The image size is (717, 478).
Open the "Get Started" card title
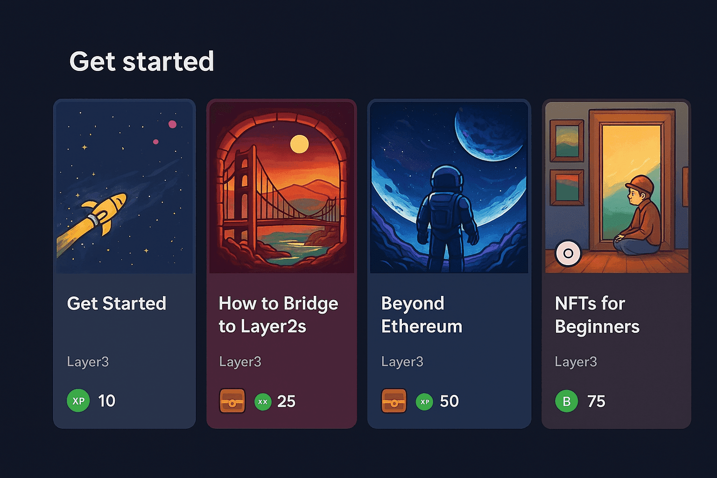(117, 303)
